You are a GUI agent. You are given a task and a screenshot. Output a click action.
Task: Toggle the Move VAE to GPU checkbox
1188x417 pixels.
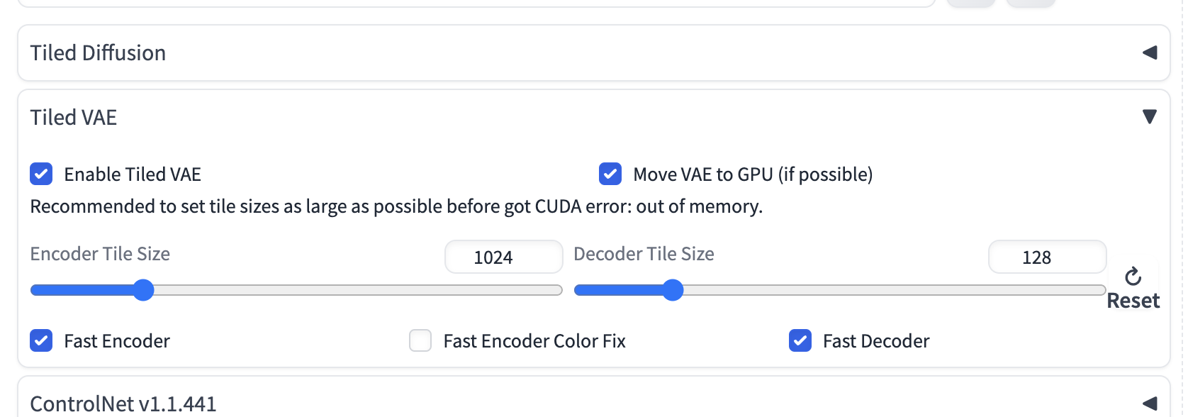click(x=610, y=174)
